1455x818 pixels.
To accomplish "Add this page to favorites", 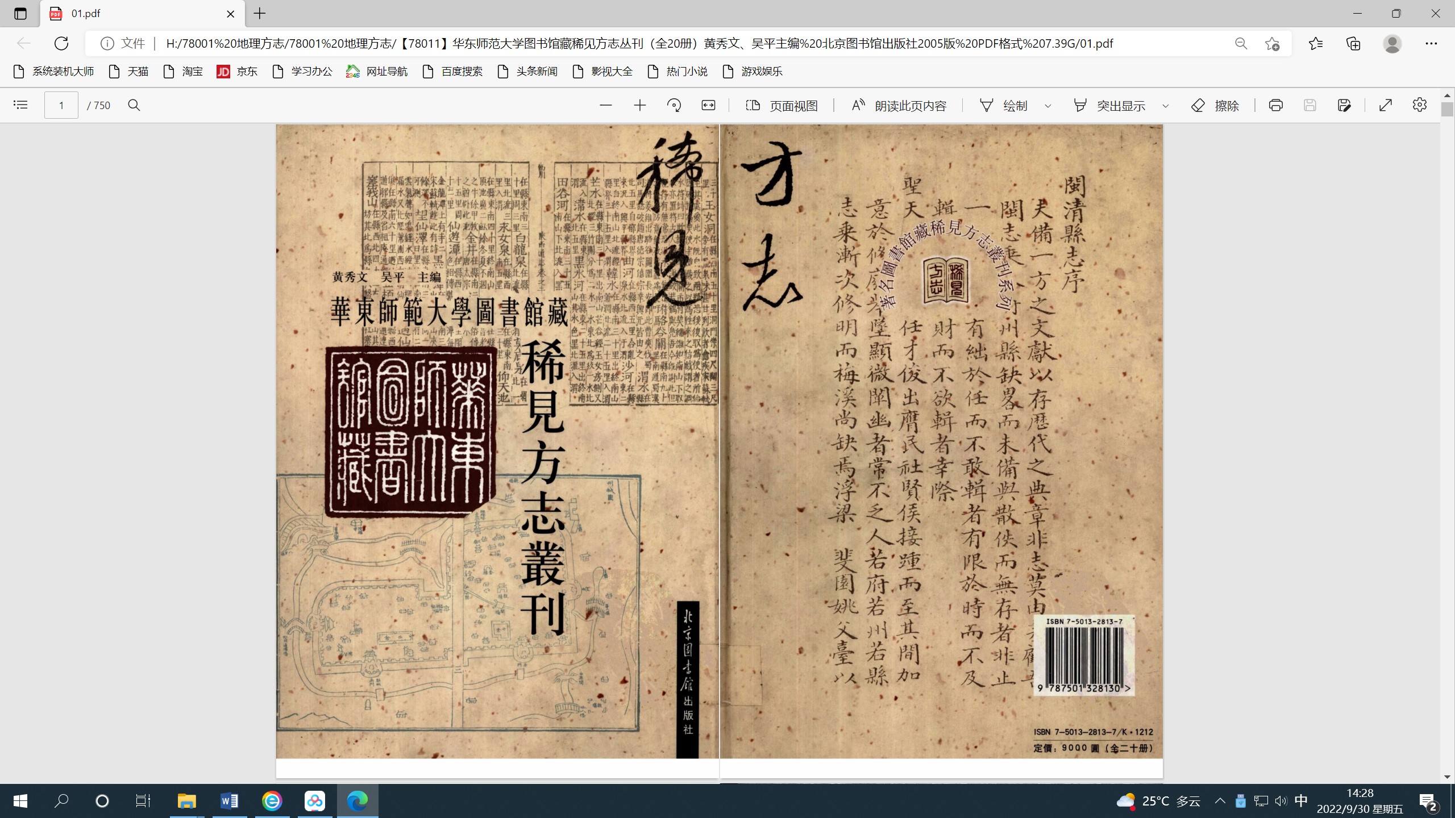I will [1273, 43].
